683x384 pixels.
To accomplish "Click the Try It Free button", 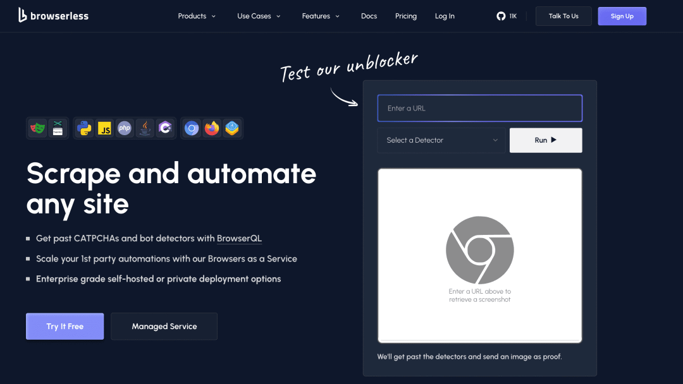I will 65,326.
